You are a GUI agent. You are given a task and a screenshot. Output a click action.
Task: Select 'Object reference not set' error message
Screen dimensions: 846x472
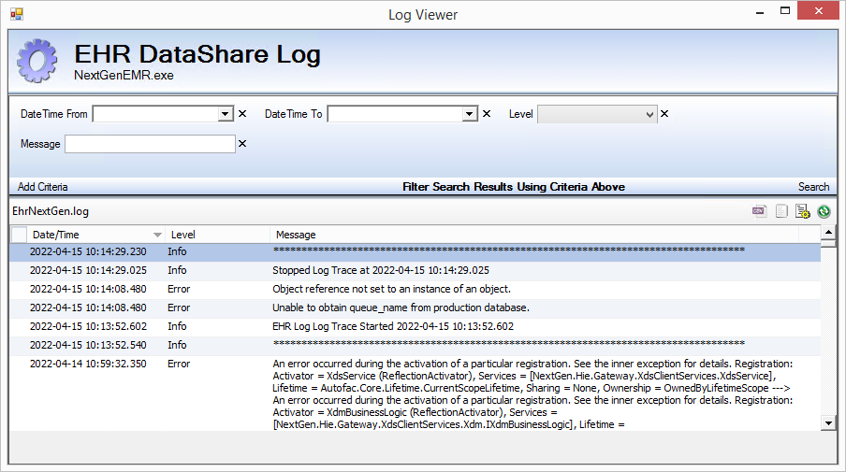pos(391,290)
